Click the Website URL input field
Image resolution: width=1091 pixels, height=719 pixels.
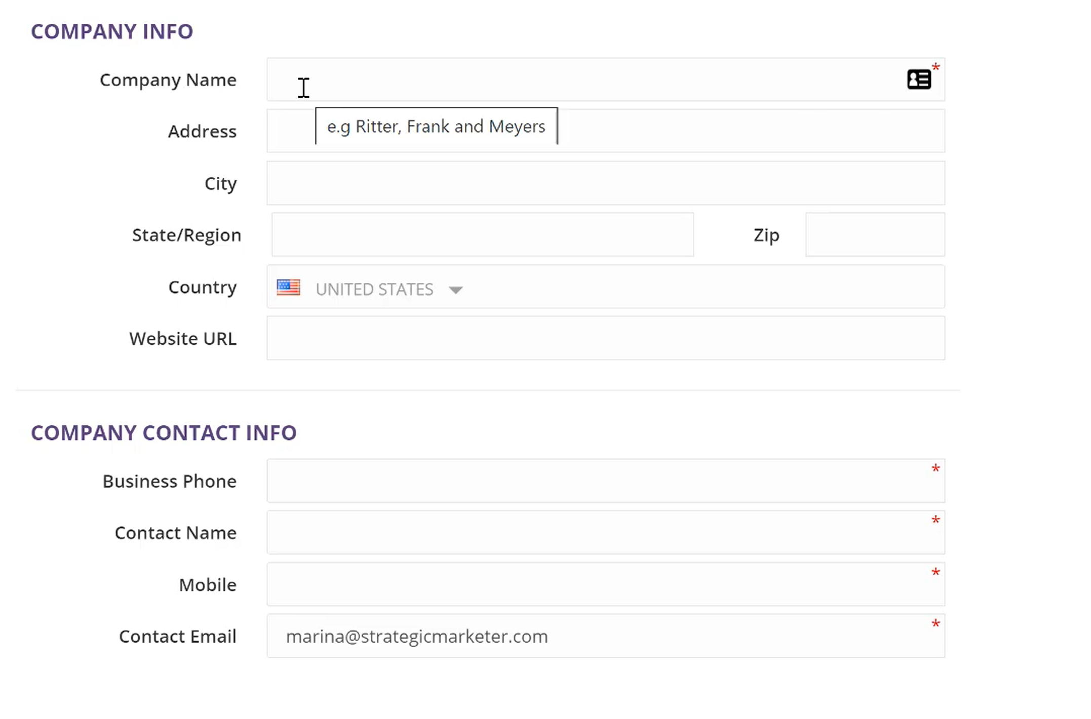coord(605,338)
